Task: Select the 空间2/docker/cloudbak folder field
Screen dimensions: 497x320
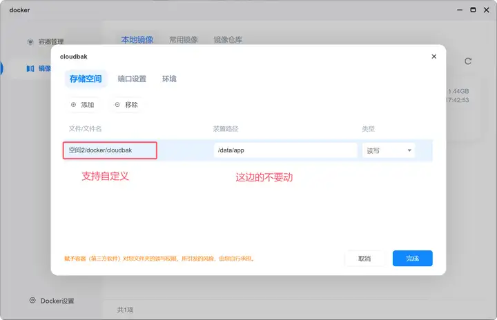Action: point(110,150)
